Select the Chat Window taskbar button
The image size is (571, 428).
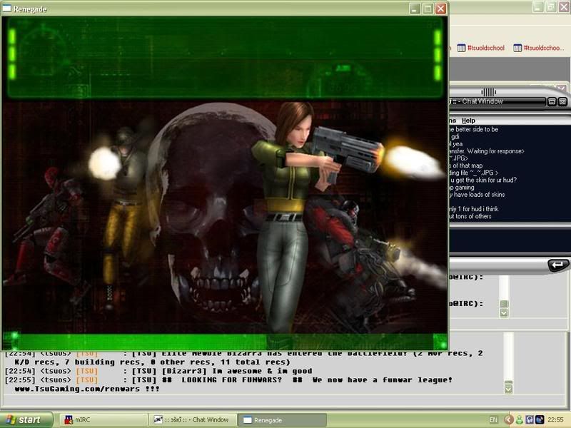pos(192,420)
